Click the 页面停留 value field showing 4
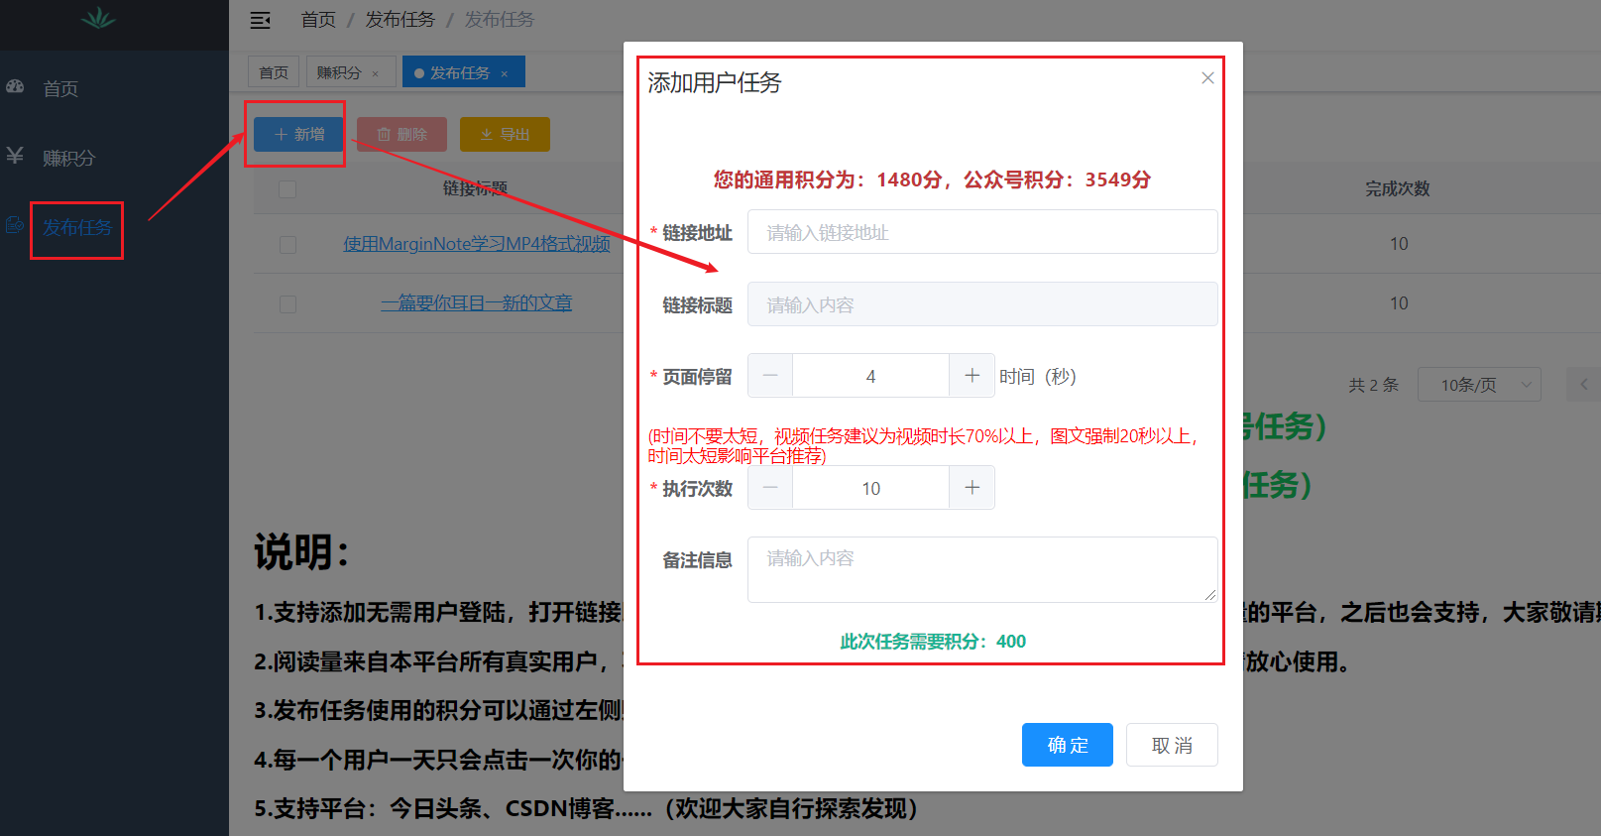The image size is (1601, 836). [x=870, y=376]
